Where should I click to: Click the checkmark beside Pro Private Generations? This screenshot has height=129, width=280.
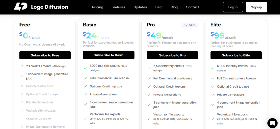149,95
